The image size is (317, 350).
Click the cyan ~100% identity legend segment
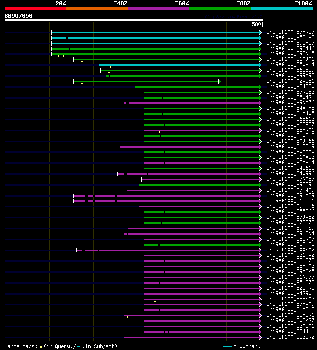[x=281, y=9]
